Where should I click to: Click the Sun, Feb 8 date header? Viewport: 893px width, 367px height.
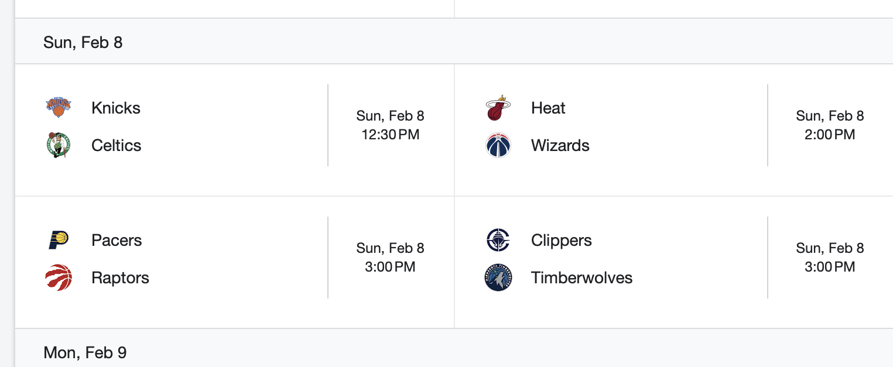coord(83,42)
